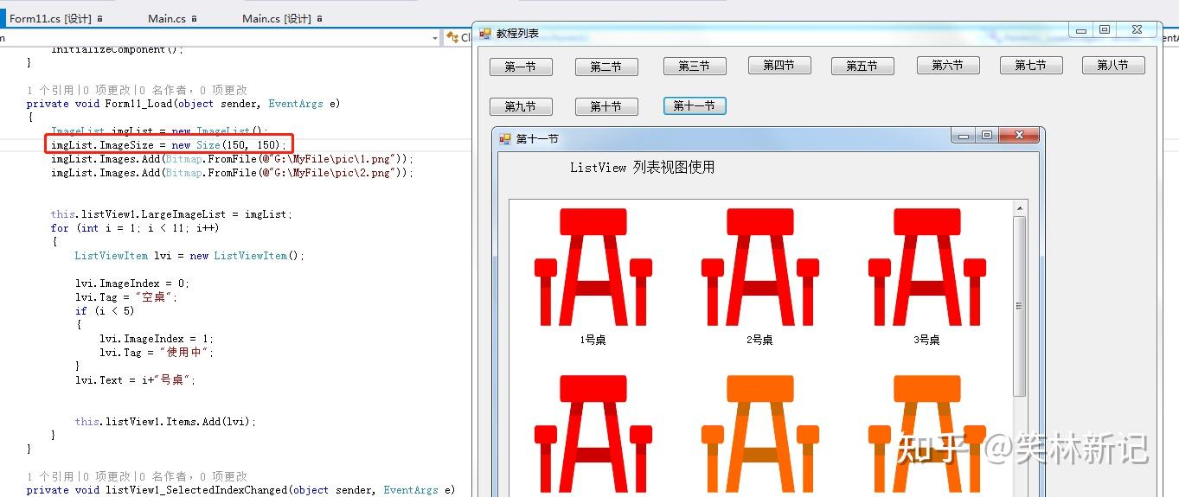Viewport: 1179px width, 497px height.
Task: Click the 第九节 button
Action: [x=521, y=107]
